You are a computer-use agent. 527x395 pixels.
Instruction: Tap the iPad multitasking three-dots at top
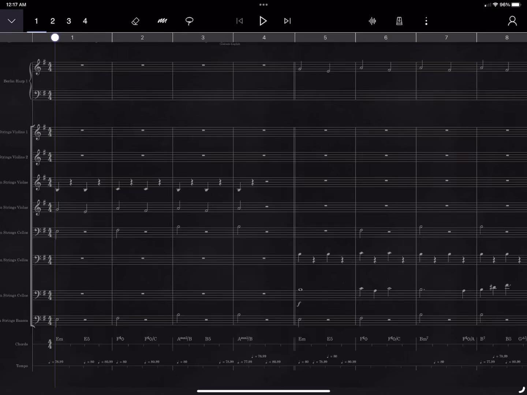pos(263,5)
